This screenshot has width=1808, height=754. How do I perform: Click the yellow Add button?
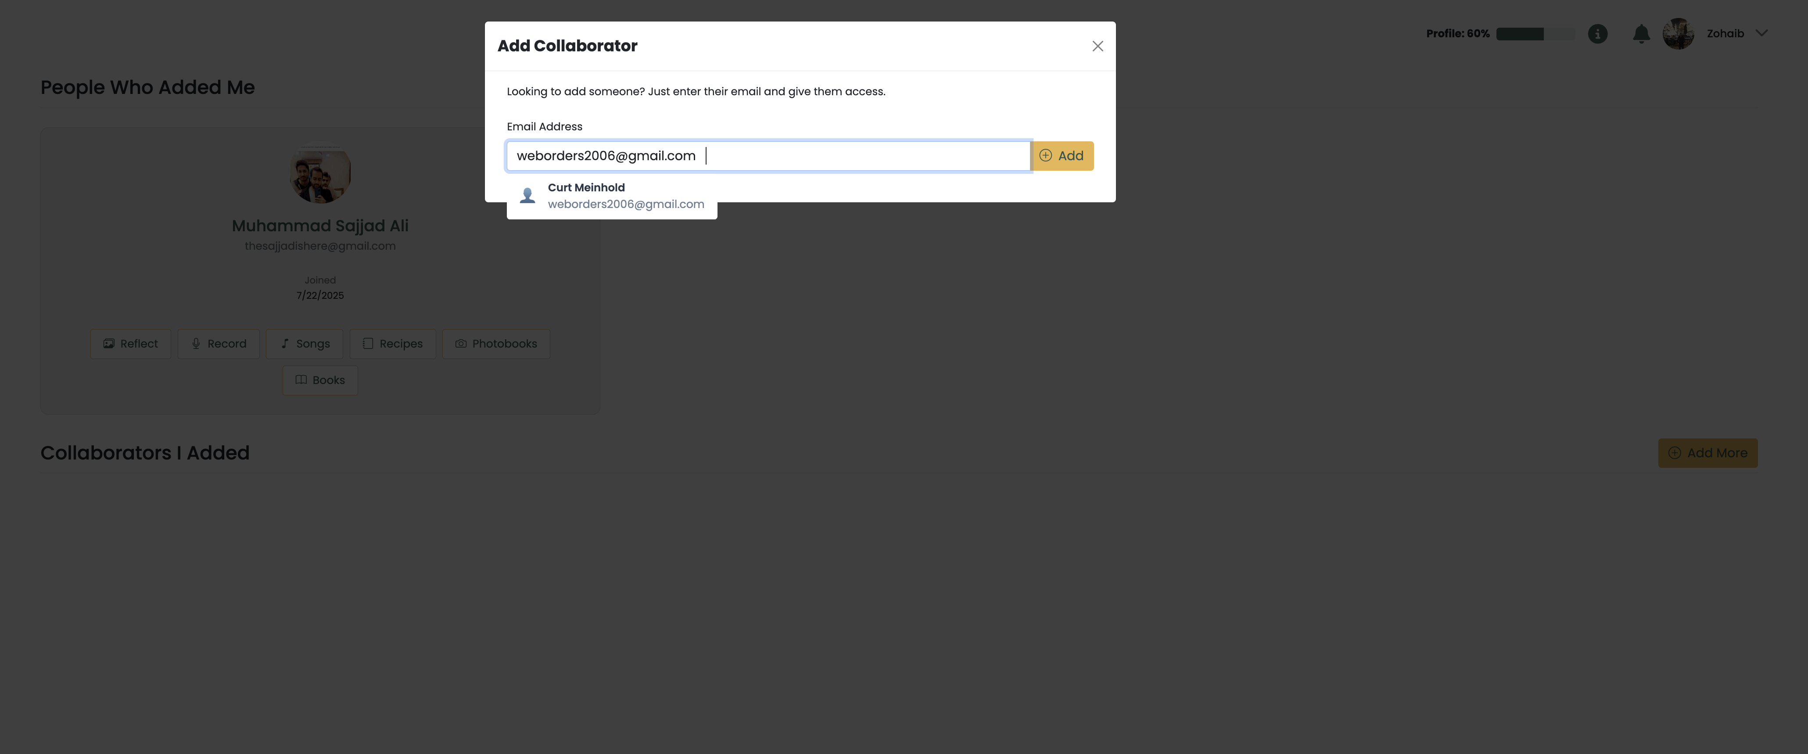pos(1062,156)
